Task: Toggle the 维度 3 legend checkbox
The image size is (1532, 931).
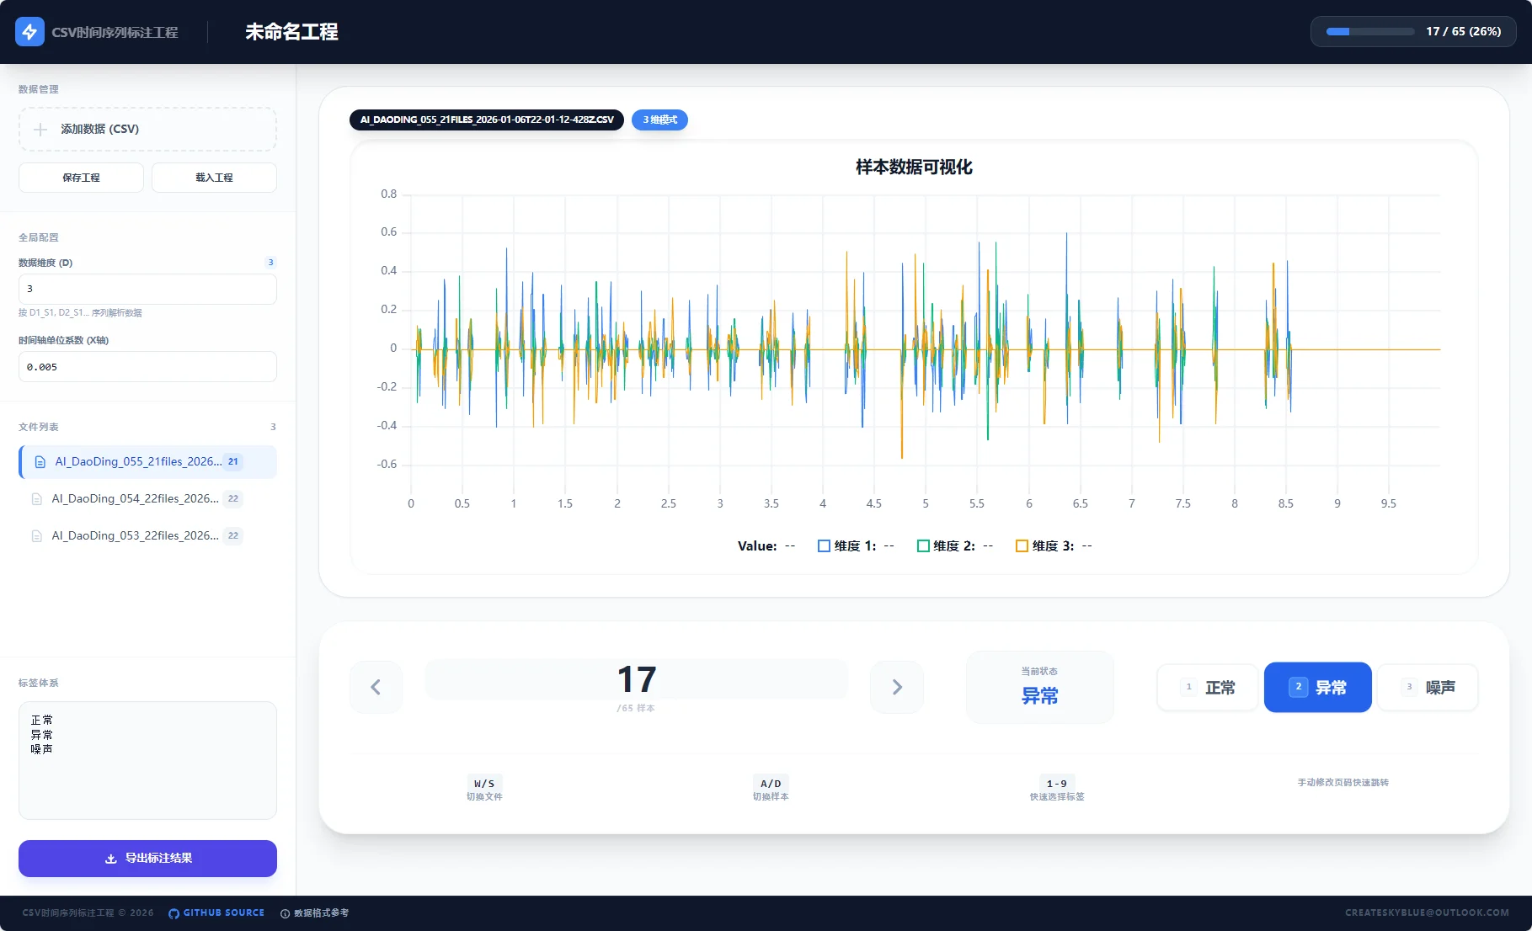Action: 1022,546
